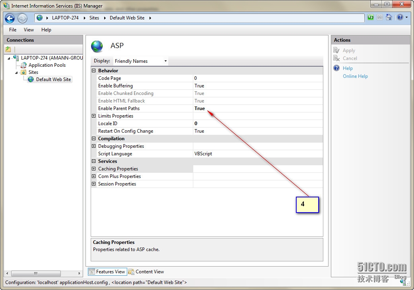This screenshot has height=290, width=414.
Task: Click the Locale ID value field
Action: tap(258, 124)
